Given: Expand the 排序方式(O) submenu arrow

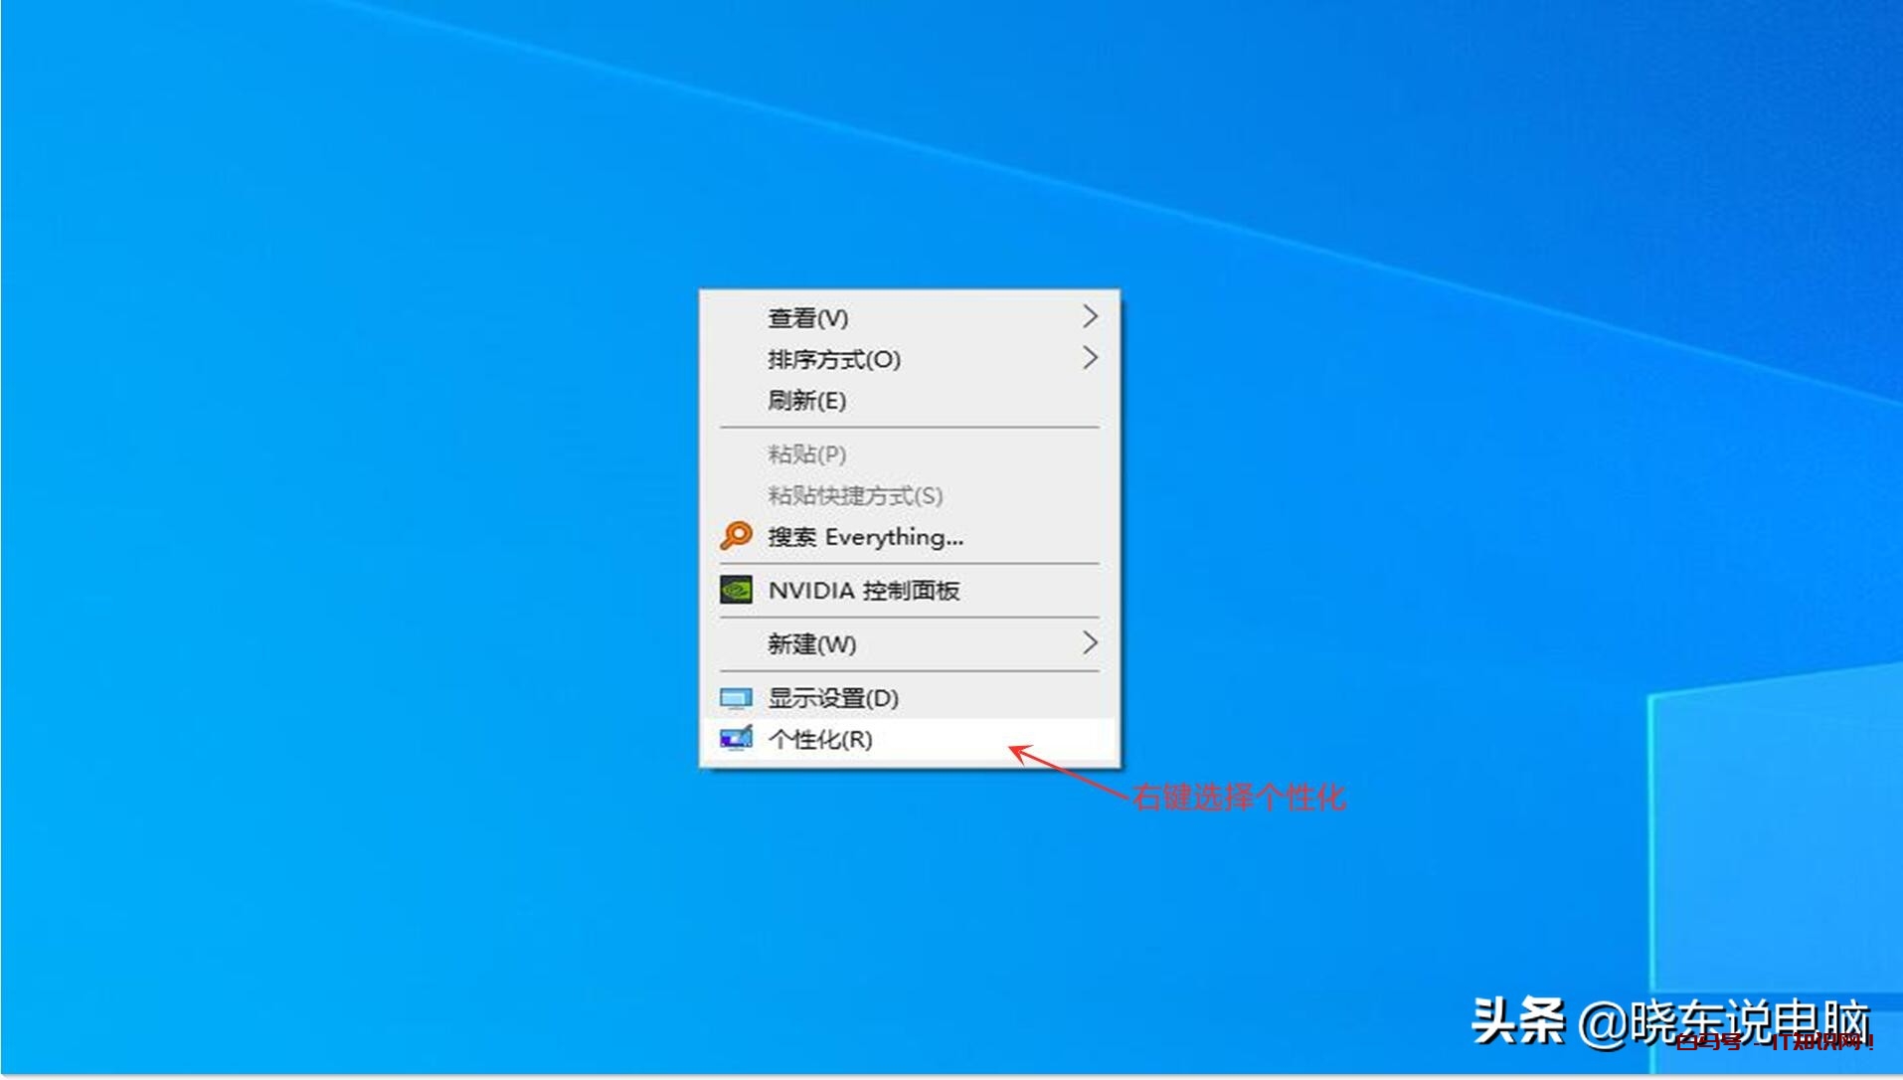Looking at the screenshot, I should (1090, 358).
